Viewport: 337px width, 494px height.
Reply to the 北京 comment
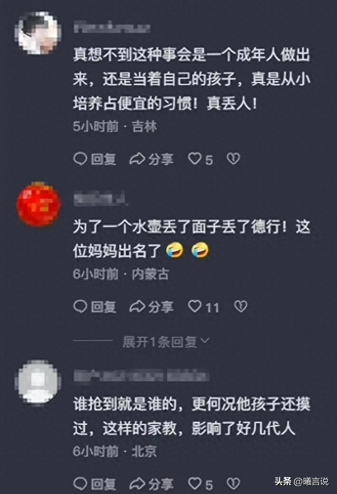(x=94, y=484)
